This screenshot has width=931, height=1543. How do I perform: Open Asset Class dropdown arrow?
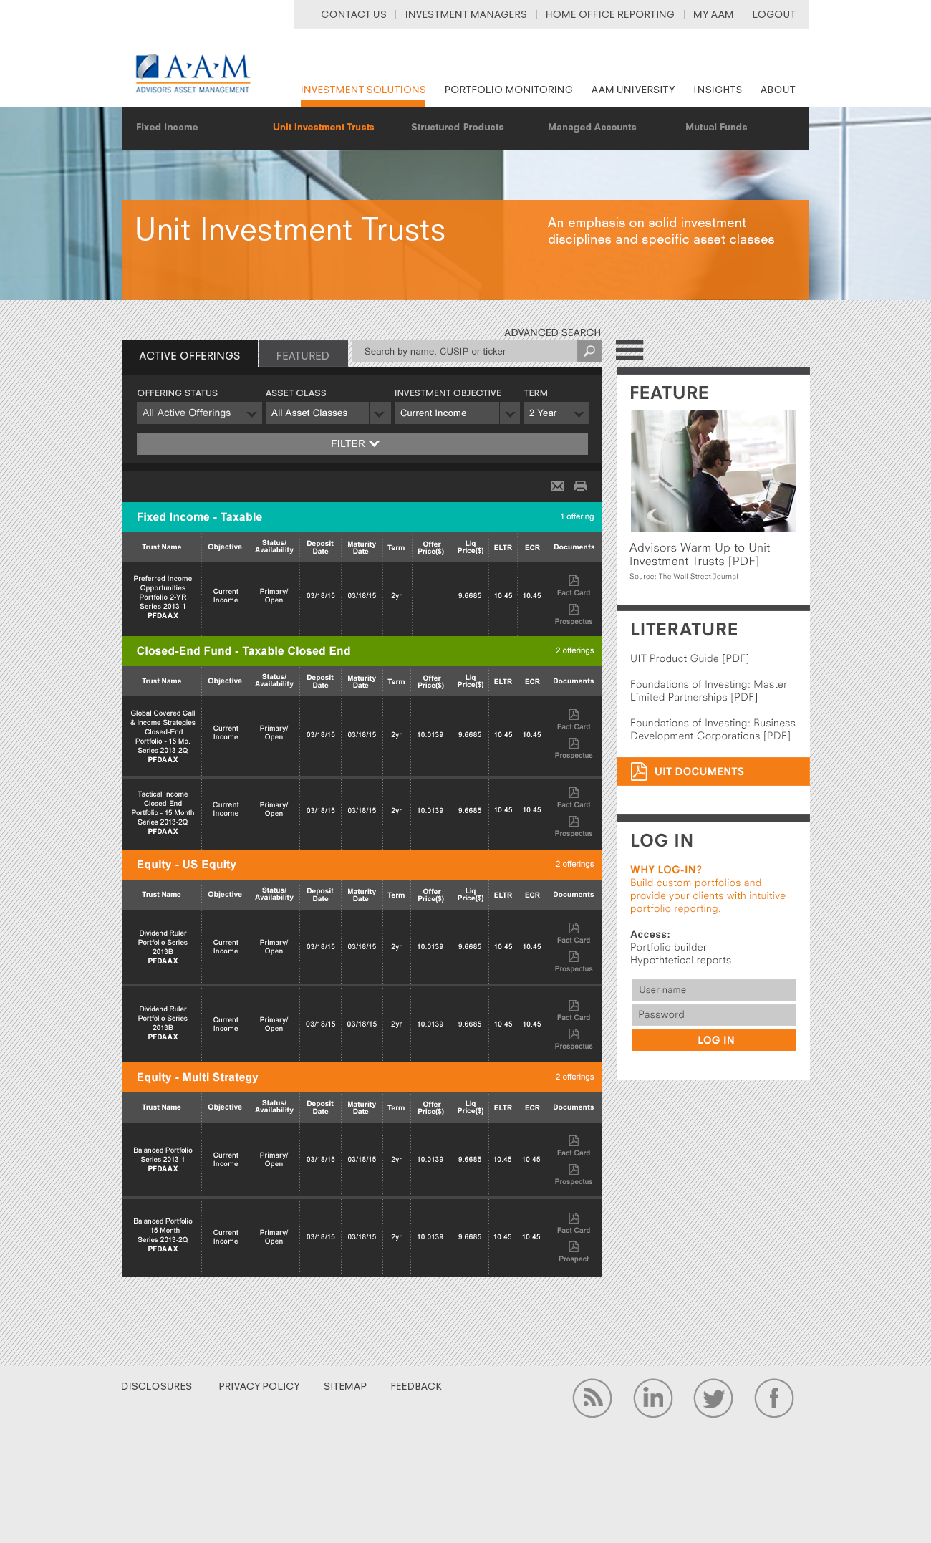tap(380, 413)
